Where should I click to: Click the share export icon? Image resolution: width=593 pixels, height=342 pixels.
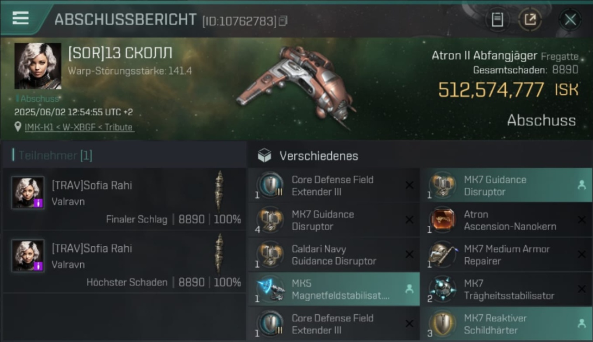point(530,19)
